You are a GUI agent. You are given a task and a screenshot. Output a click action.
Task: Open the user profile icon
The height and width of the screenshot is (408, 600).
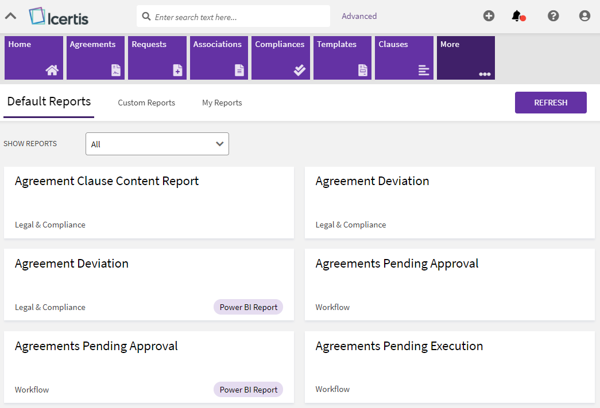pos(584,16)
